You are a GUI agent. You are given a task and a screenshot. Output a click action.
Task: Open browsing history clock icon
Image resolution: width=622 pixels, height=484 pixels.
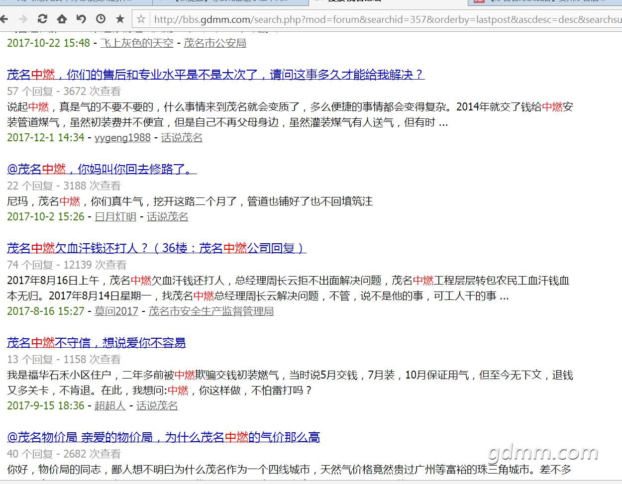tap(101, 19)
